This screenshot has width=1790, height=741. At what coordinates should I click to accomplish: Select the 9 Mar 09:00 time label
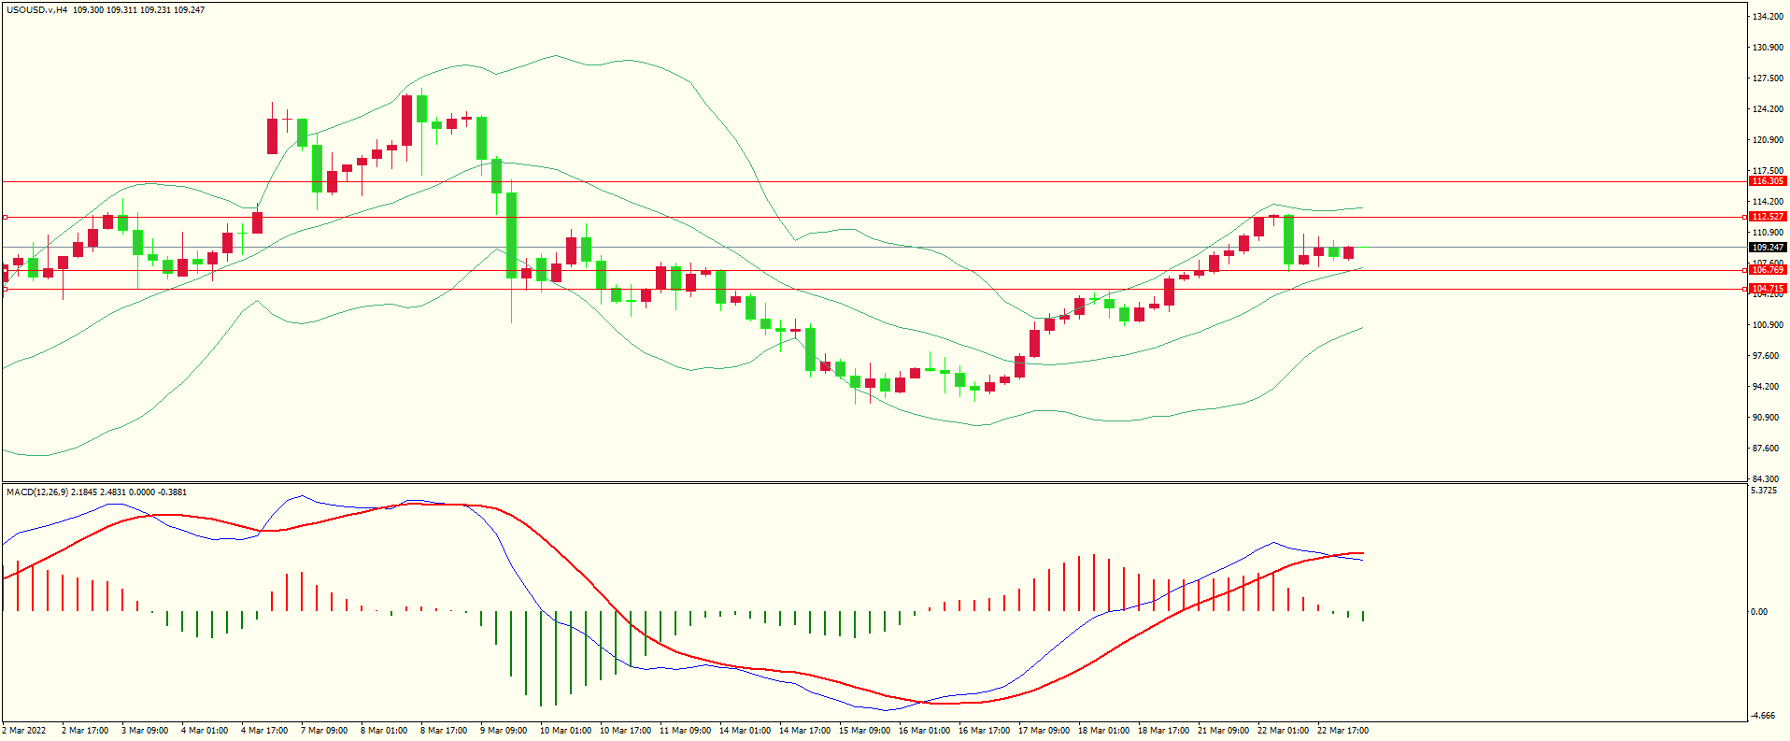point(504,731)
